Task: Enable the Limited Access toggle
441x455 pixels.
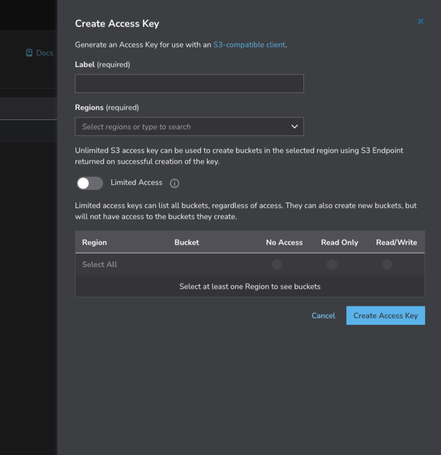Action: [90, 183]
